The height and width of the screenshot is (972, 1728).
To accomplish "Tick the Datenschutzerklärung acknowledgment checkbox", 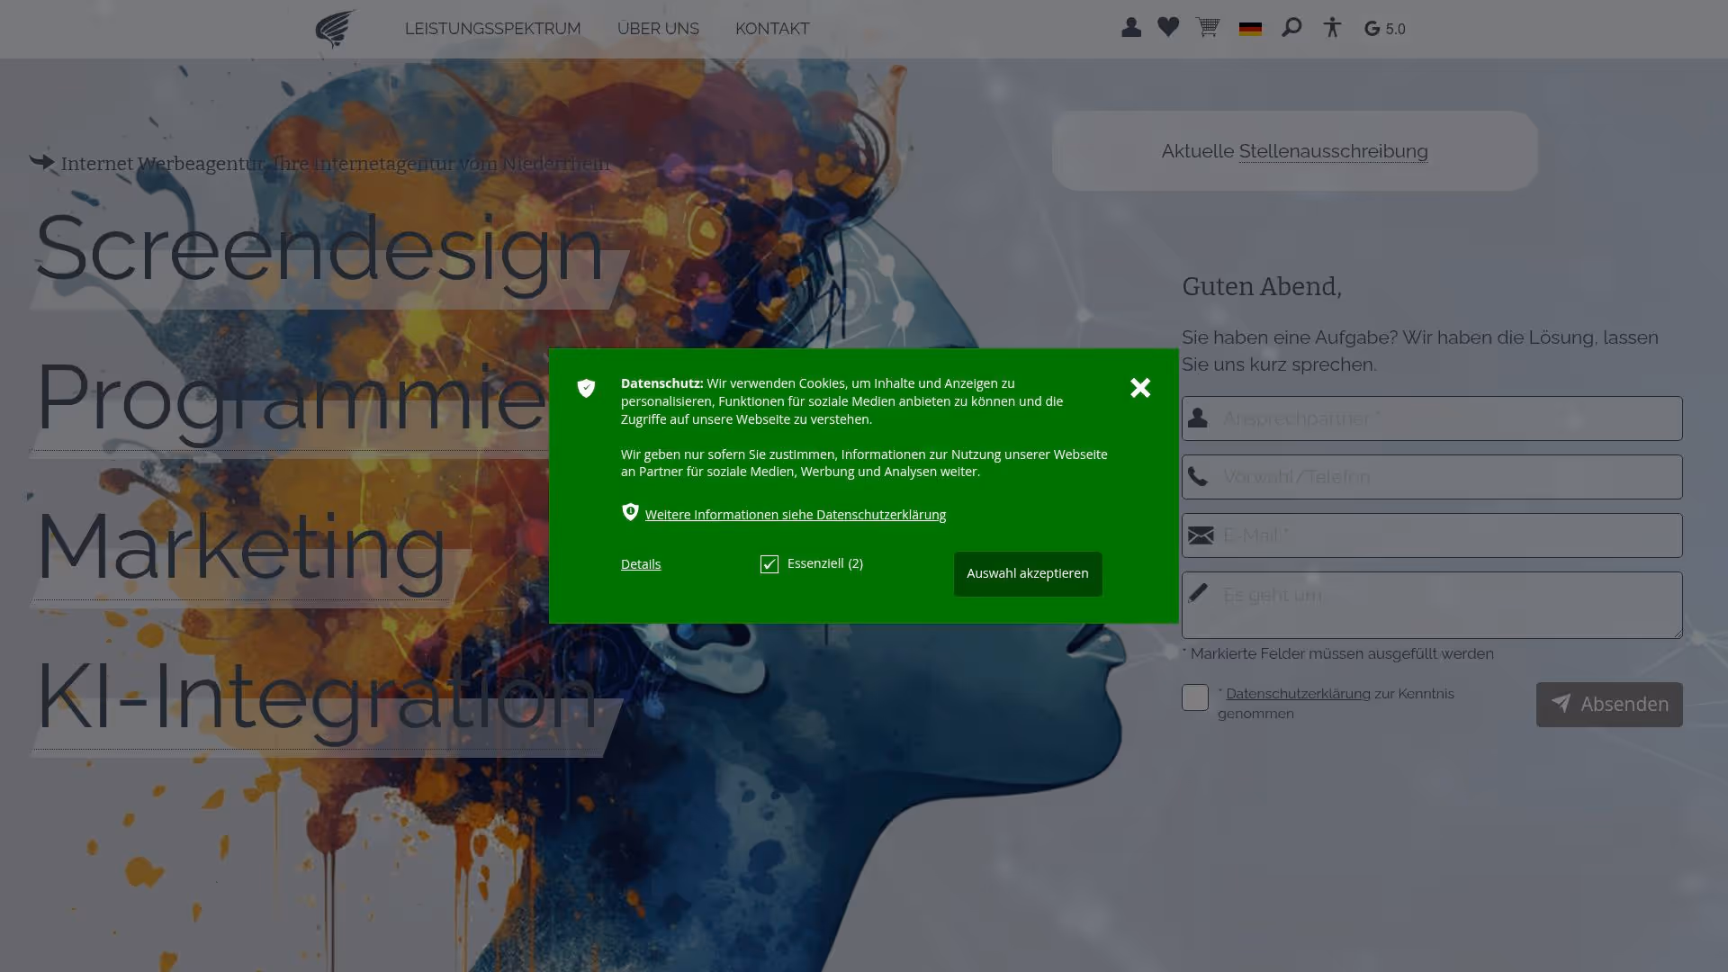I will pyautogui.click(x=1195, y=697).
